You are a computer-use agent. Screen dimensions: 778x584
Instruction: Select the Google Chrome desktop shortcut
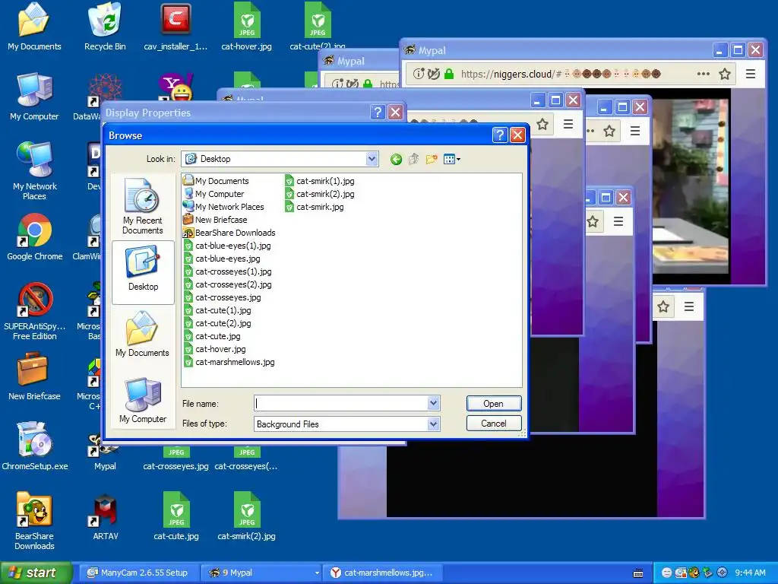35,237
